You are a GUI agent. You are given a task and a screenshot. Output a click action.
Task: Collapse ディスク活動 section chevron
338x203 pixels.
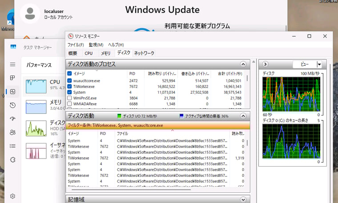coord(243,116)
